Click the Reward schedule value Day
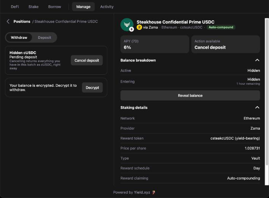 pyautogui.click(x=257, y=168)
